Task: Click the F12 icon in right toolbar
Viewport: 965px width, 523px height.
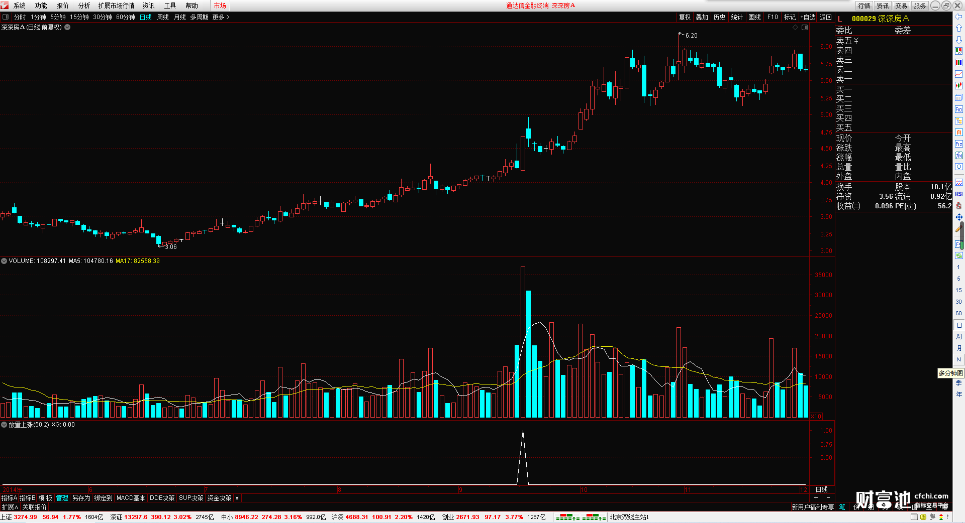Action: (x=958, y=144)
